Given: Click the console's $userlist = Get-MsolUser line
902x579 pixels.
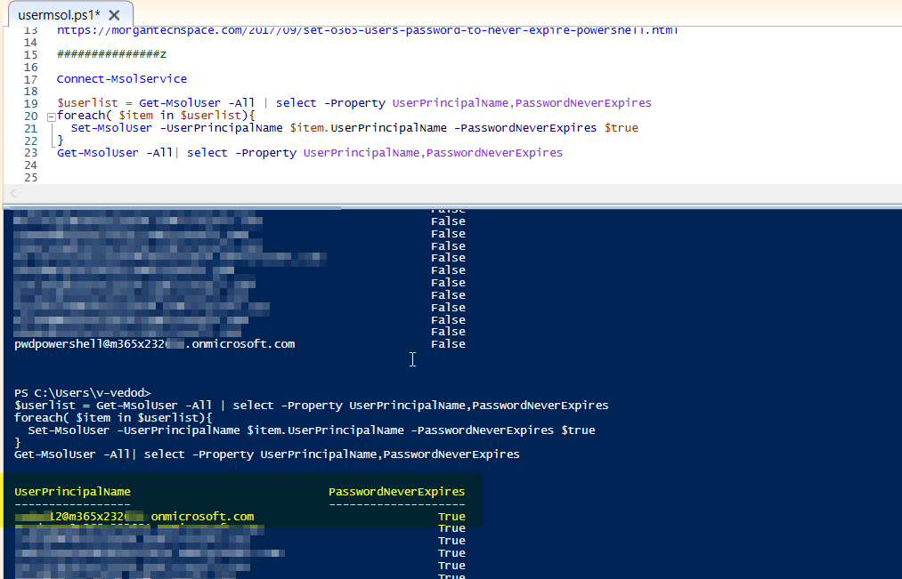Looking at the screenshot, I should tap(312, 406).
